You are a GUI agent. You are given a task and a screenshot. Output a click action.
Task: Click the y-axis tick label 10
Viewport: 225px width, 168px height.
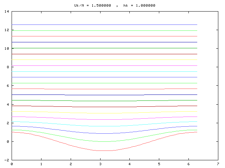pyautogui.click(x=7, y=48)
